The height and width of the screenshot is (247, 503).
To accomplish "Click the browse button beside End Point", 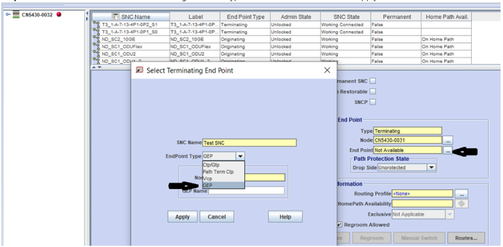I will coord(447,150).
